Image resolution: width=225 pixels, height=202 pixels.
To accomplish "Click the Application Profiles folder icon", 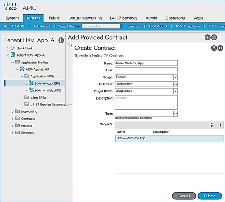I will coord(17,62).
